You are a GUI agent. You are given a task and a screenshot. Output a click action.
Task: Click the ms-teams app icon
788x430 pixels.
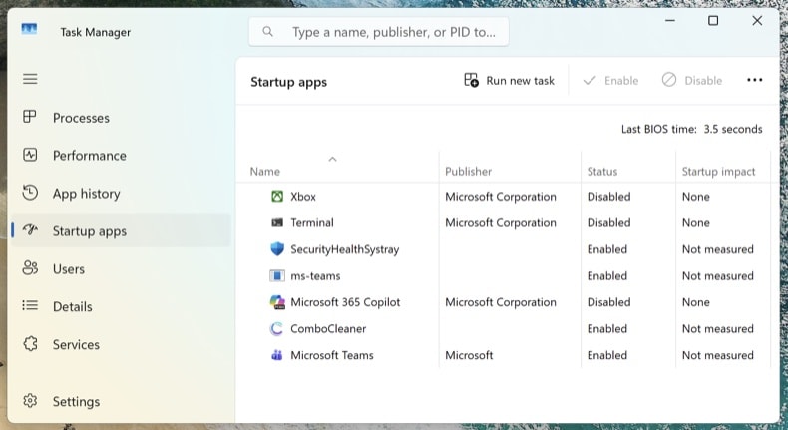pos(277,275)
